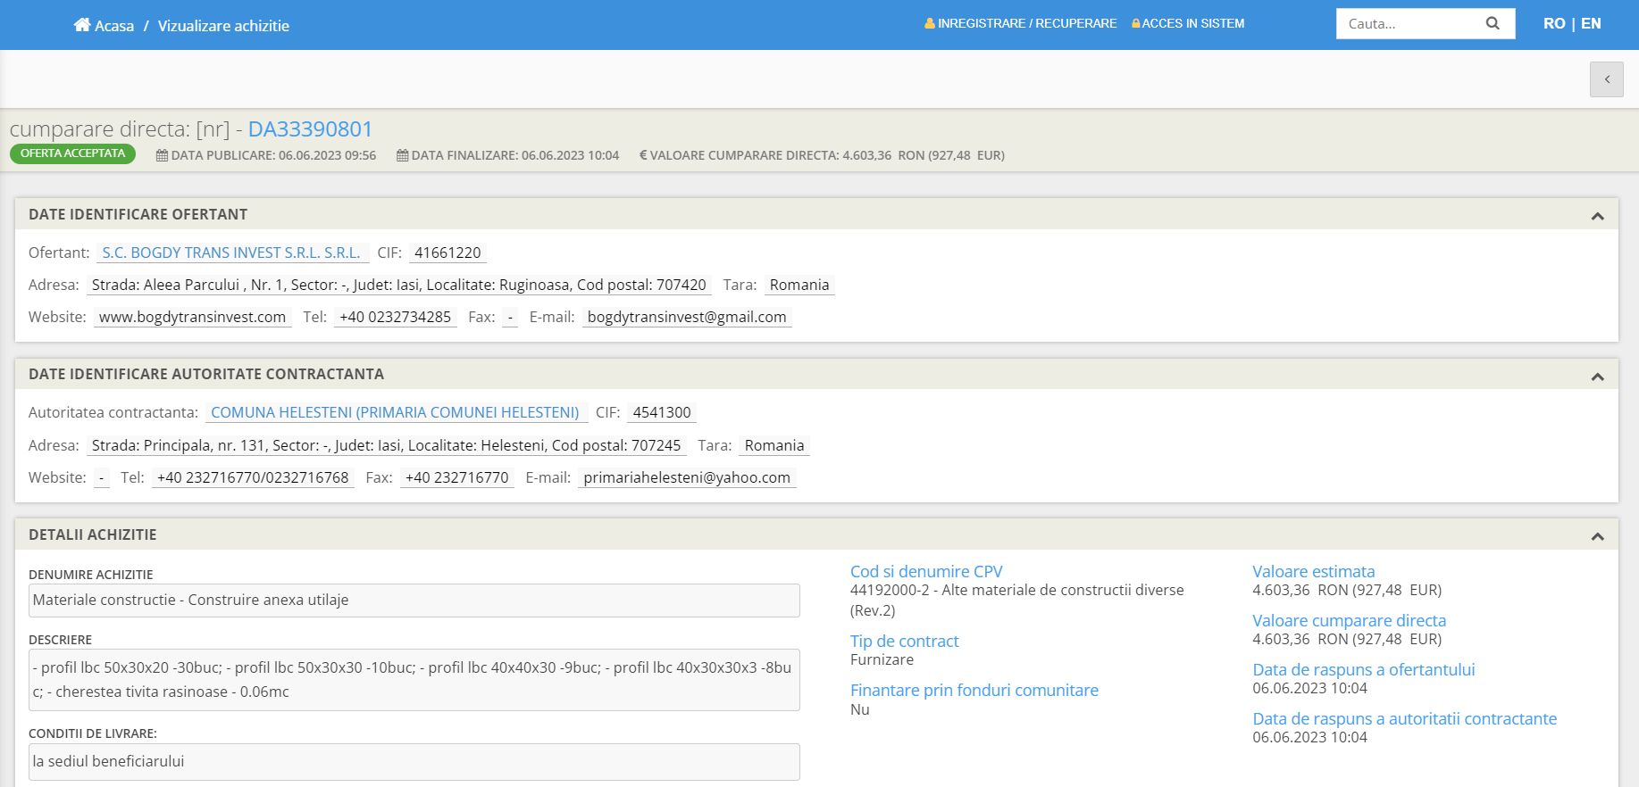Click the OFERTA ACCEPTATA status badge
The height and width of the screenshot is (787, 1639).
(x=72, y=153)
